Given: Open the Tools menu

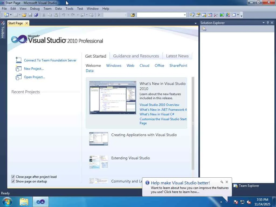Looking at the screenshot, I should point(69,8).
